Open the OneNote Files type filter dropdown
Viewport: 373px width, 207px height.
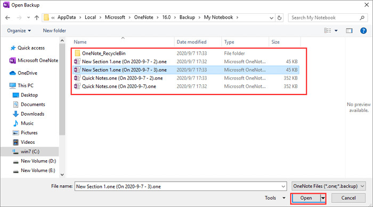pyautogui.click(x=329, y=186)
